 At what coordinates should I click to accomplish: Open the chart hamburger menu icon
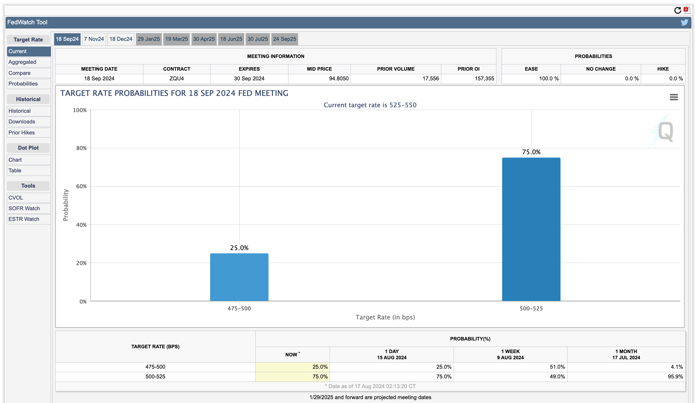pos(674,97)
